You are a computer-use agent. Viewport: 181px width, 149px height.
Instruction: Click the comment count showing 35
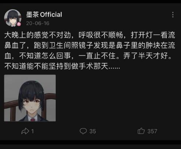click(x=93, y=131)
